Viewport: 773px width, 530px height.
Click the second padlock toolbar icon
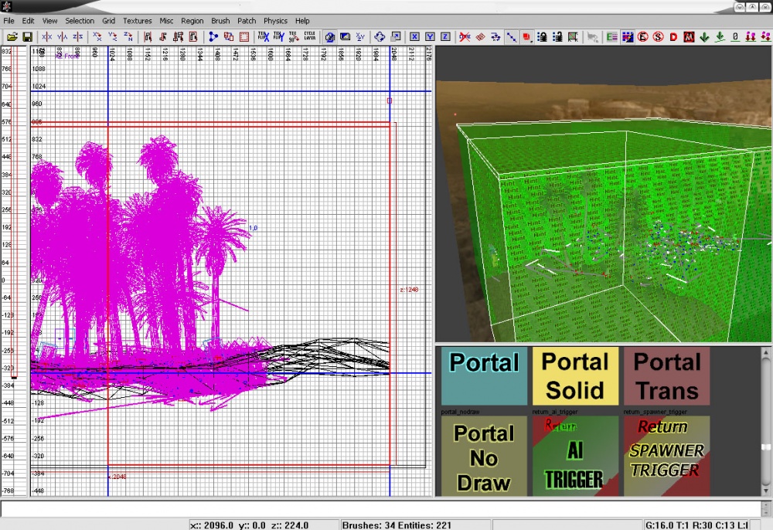point(557,37)
